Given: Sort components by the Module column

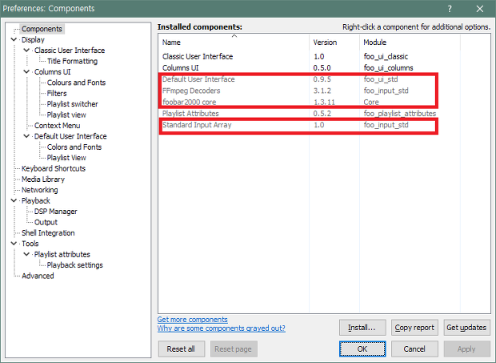Looking at the screenshot, I should pyautogui.click(x=410, y=42).
